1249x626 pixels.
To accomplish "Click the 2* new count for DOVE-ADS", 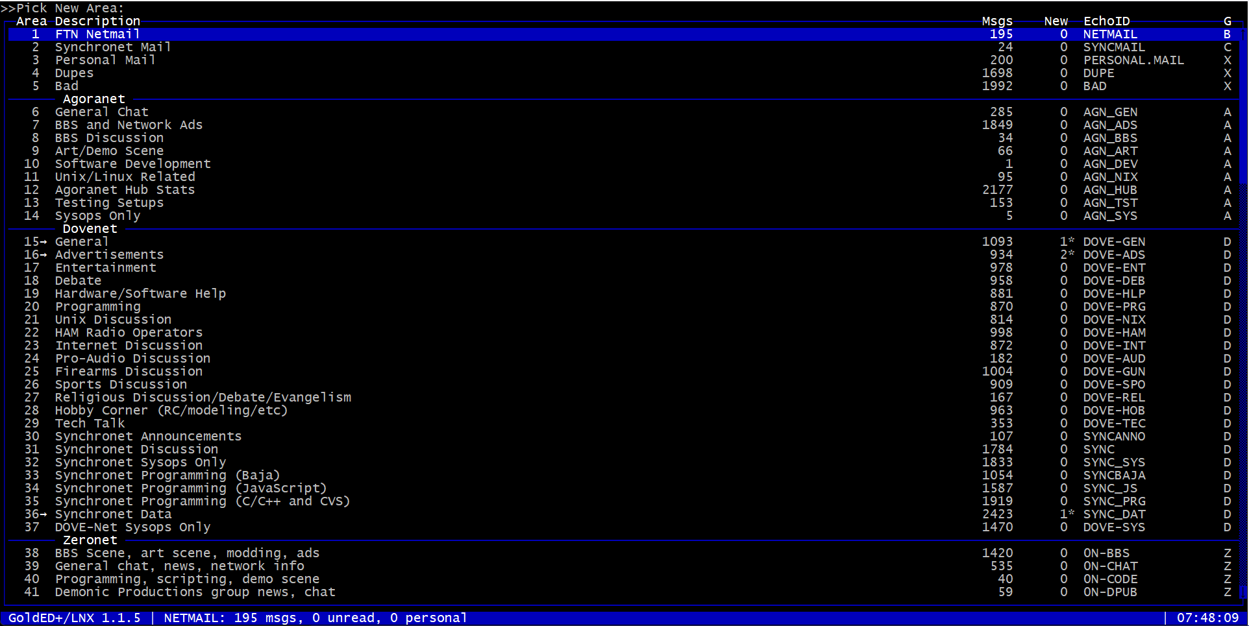I will (1067, 255).
